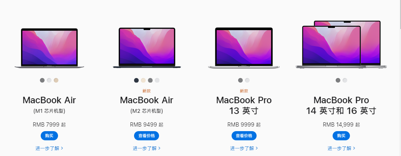The width and height of the screenshot is (401, 156).
Task: Pick space gray swatch for MacBook Air M2
Action: [150, 80]
